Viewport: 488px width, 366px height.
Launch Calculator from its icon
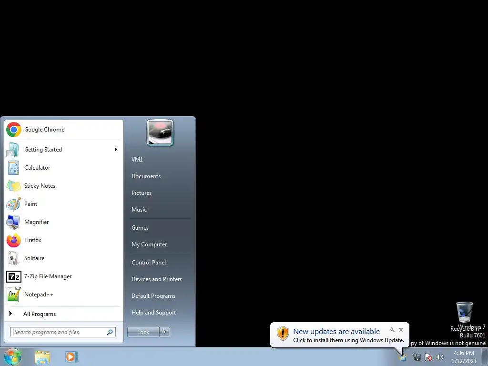point(13,168)
